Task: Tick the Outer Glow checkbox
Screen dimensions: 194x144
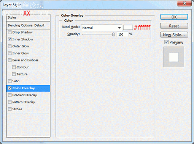Action: (x=10, y=46)
